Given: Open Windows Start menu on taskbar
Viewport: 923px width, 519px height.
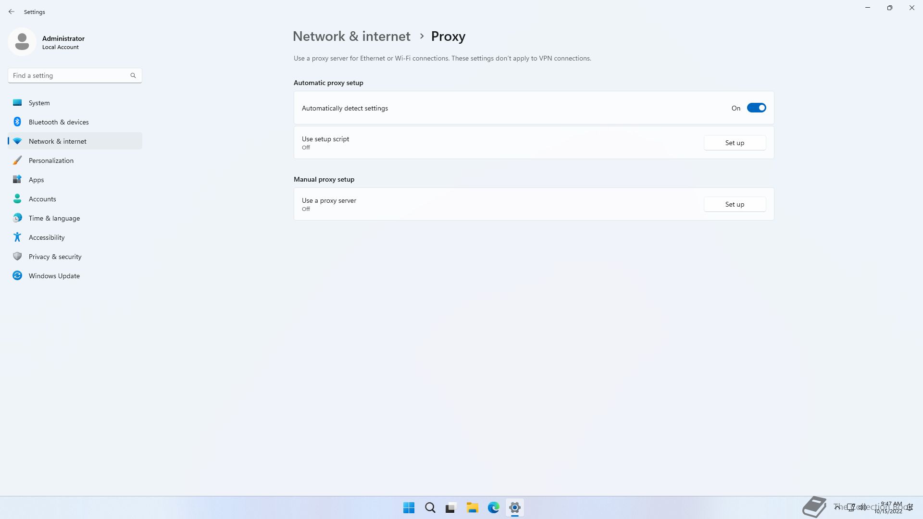Looking at the screenshot, I should [409, 507].
